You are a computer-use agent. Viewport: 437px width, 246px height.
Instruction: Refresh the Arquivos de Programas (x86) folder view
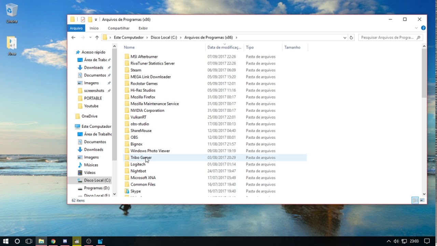[x=351, y=38]
